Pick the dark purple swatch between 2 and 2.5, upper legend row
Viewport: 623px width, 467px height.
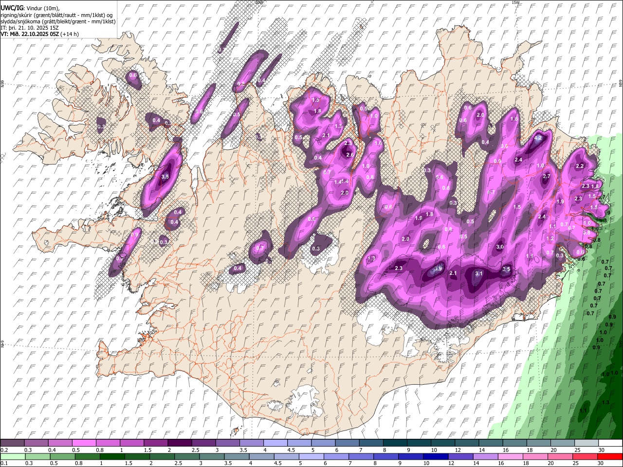[x=180, y=443]
